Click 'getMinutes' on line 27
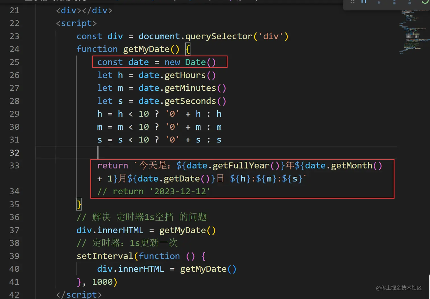Screen dimensions: 430x299 tap(190, 88)
